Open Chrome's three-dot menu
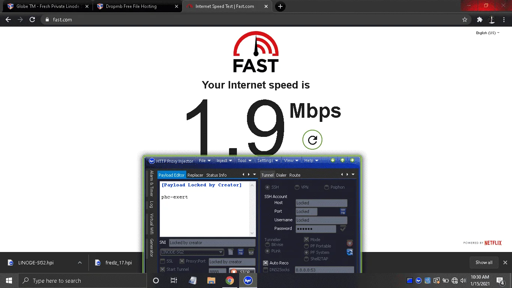 click(503, 19)
